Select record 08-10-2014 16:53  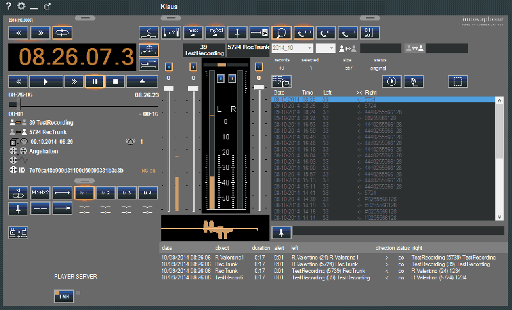(383, 124)
